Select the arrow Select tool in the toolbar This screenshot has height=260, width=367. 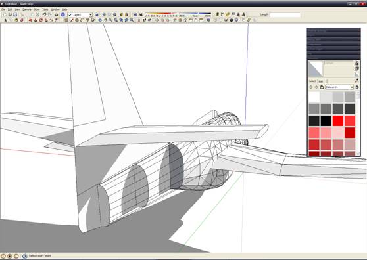pyautogui.click(x=5, y=20)
